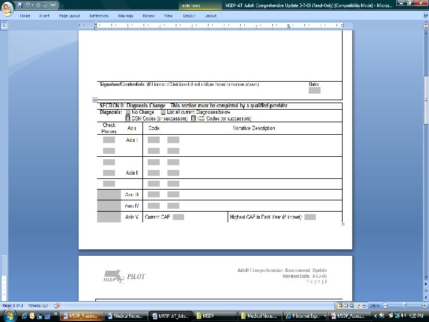Click the Undo icon
This screenshot has width=429, height=322.
[27, 5]
